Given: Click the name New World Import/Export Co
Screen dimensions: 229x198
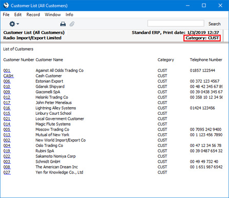Looking at the screenshot, I should click(x=60, y=140).
